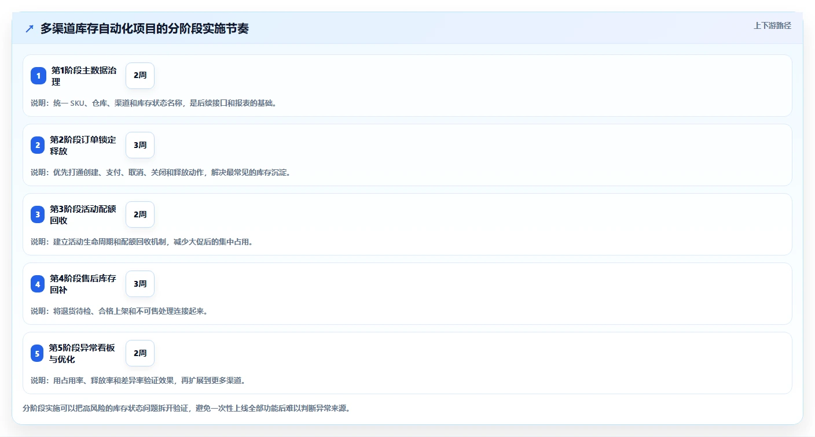Select the 第3阶段活动配额回收 step title

click(83, 214)
